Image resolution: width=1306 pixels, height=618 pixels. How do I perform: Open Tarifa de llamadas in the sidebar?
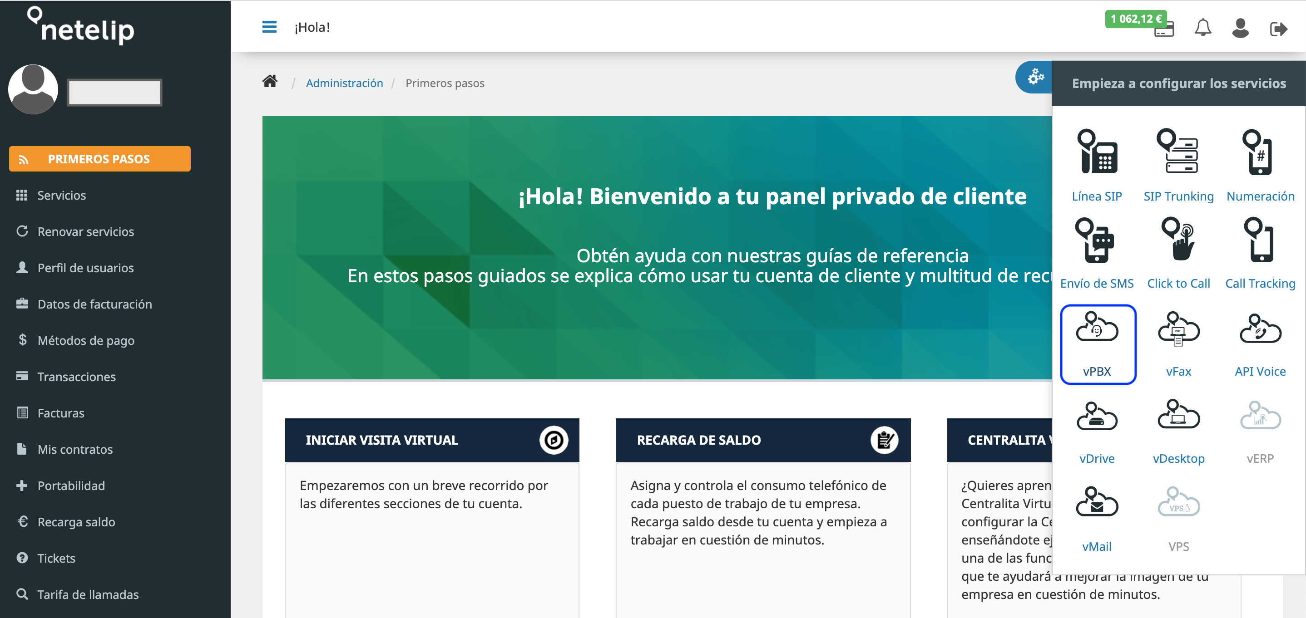click(x=78, y=594)
